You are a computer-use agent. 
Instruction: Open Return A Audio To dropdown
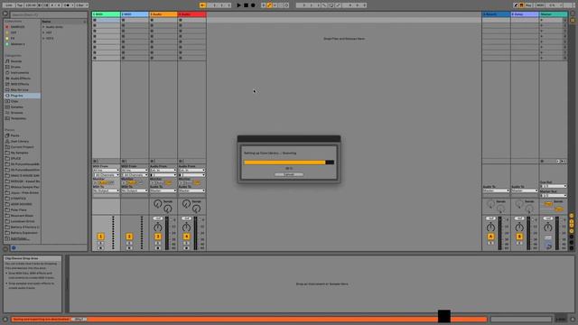click(496, 190)
